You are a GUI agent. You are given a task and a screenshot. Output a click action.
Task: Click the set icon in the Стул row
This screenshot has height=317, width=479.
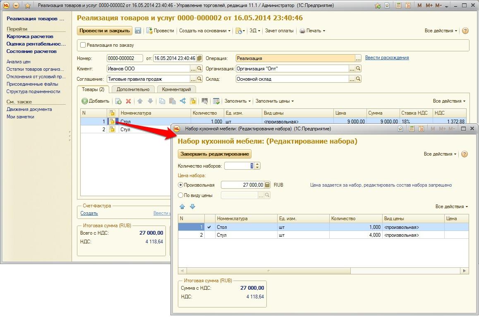pos(112,129)
